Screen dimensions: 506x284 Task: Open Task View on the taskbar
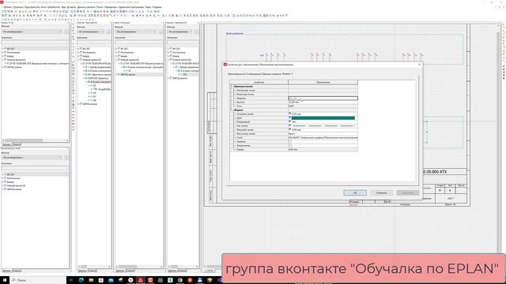pyautogui.click(x=71, y=280)
